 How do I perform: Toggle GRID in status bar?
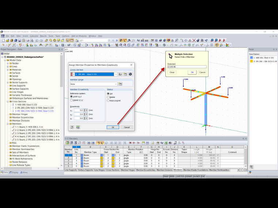pos(172,176)
